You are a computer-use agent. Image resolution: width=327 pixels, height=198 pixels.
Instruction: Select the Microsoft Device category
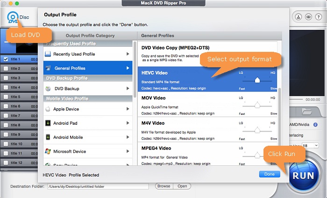(x=88, y=151)
